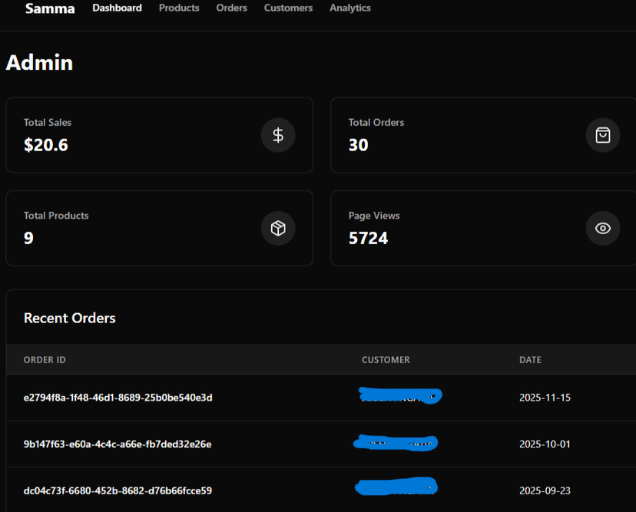Click the ORDER ID column header
Image resolution: width=636 pixels, height=512 pixels.
coord(44,359)
